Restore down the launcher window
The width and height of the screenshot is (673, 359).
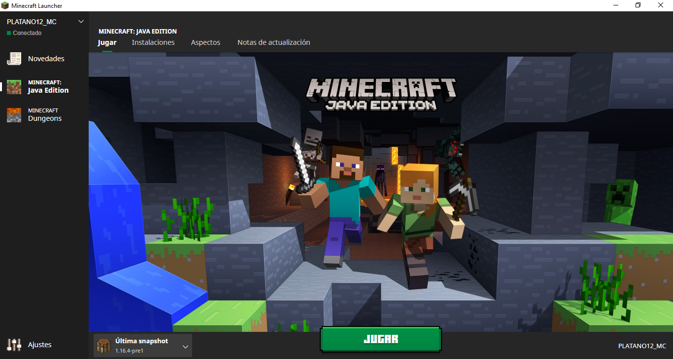click(638, 5)
